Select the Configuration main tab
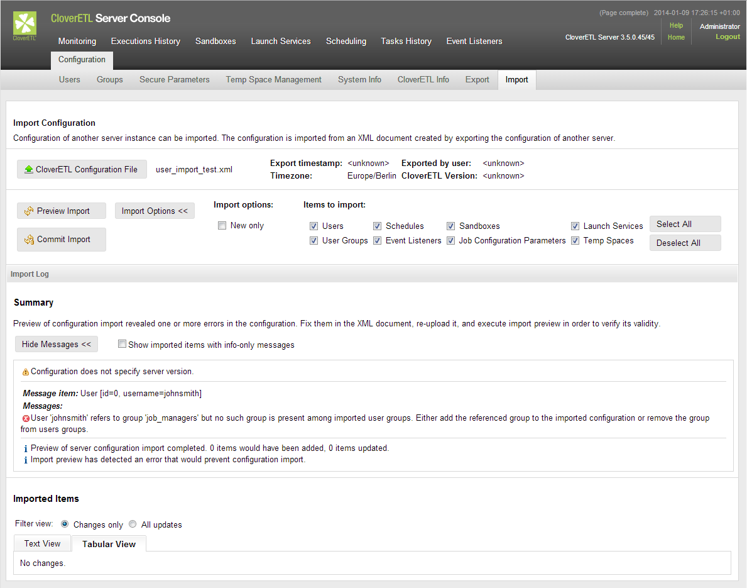The height and width of the screenshot is (588, 747). coord(82,60)
